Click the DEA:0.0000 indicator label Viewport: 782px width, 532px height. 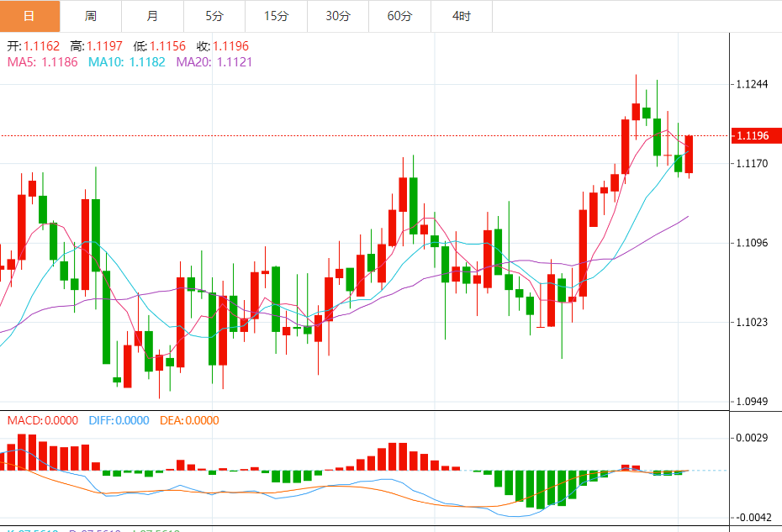point(189,420)
